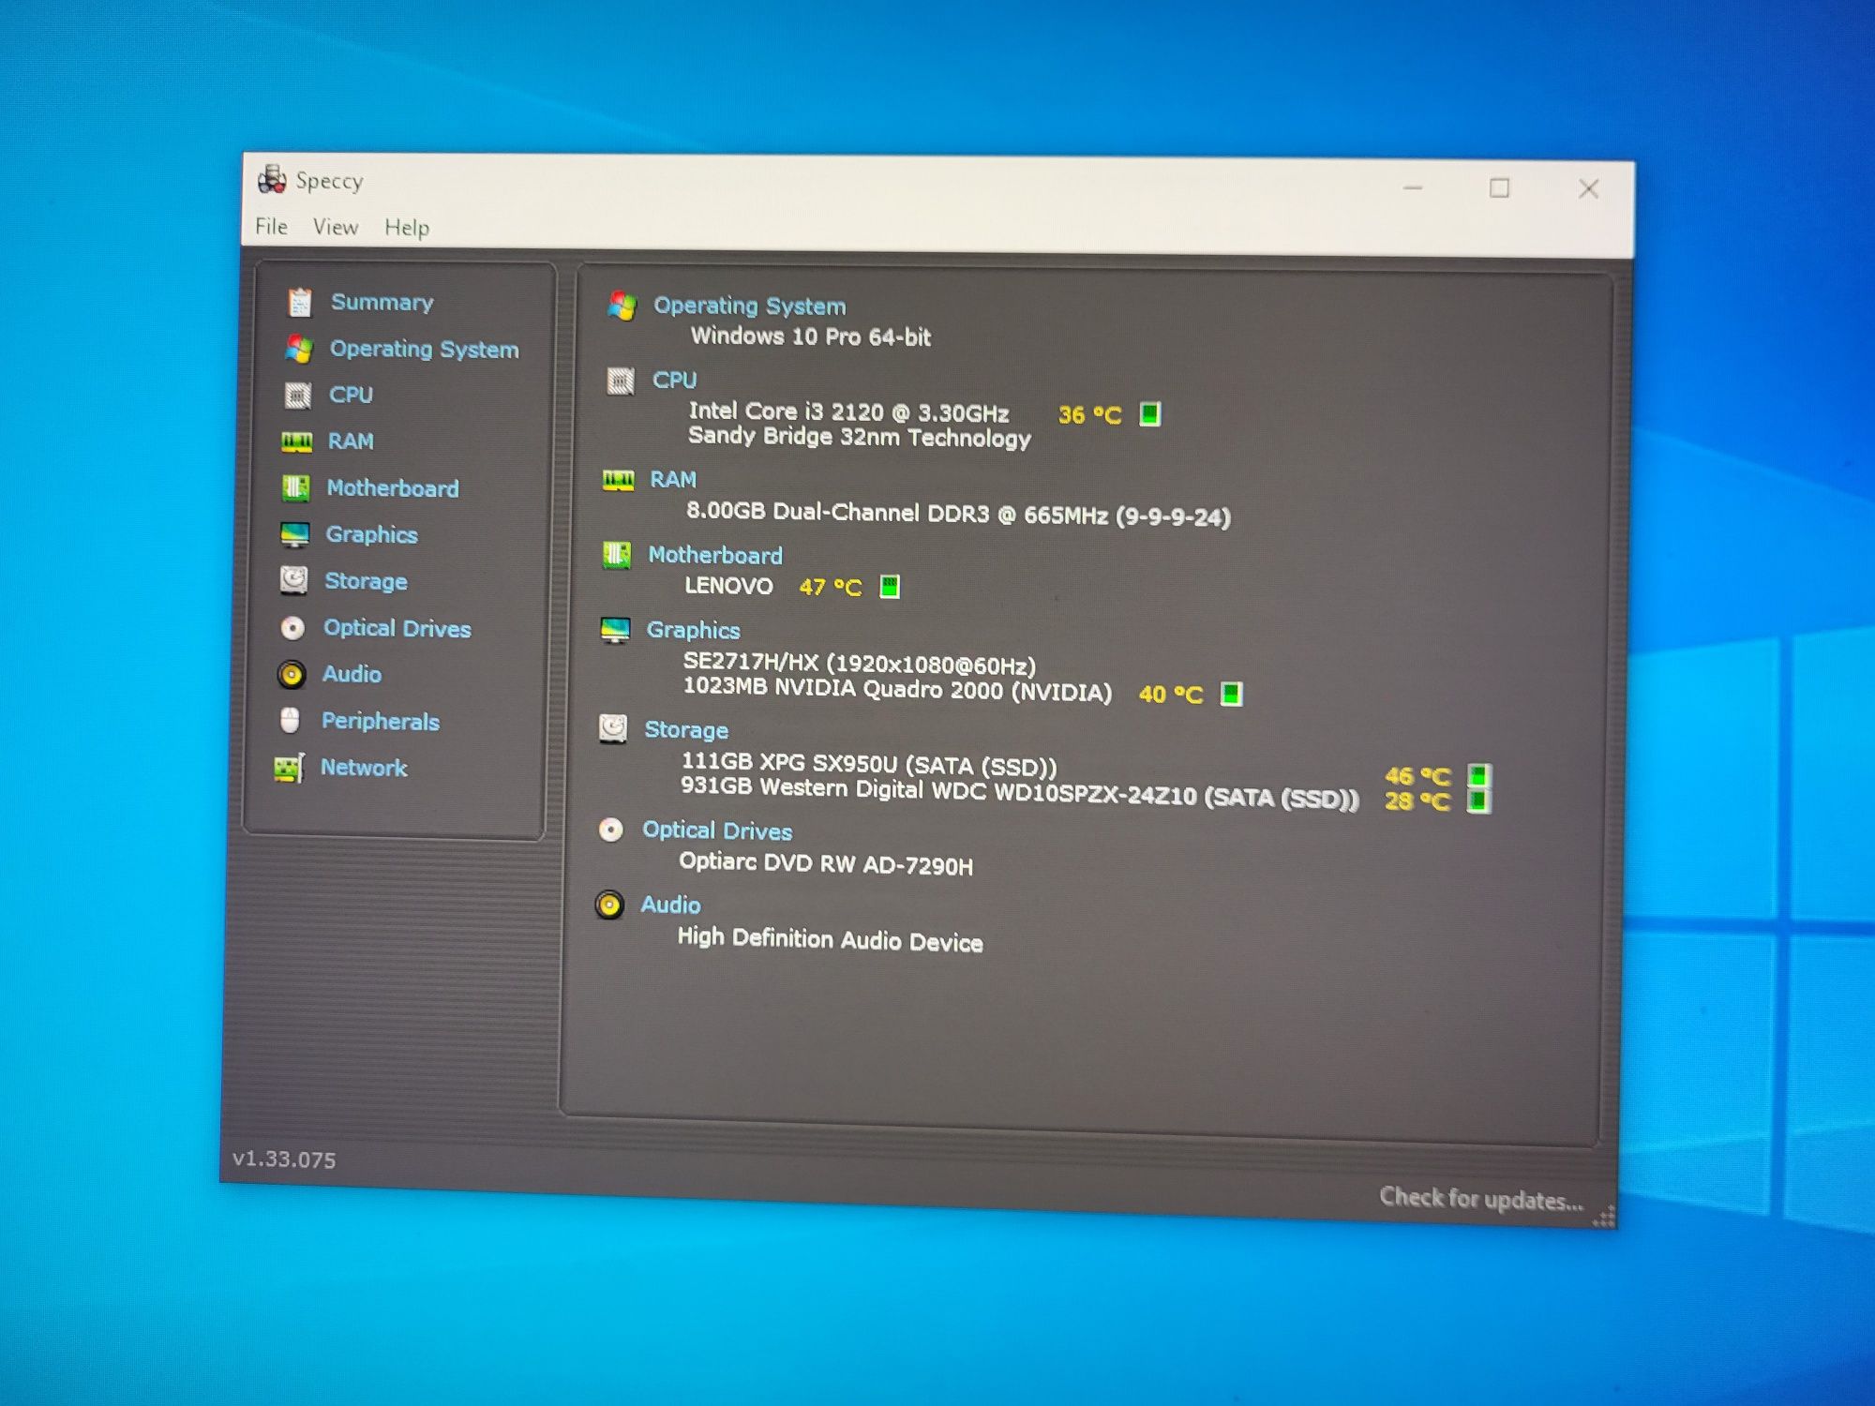The height and width of the screenshot is (1406, 1875).
Task: Click the 8.00GB Dual-Channel DDR3 text
Action: (958, 514)
